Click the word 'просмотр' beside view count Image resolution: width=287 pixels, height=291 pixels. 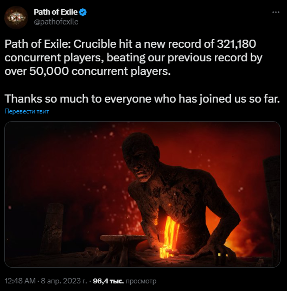click(x=141, y=281)
